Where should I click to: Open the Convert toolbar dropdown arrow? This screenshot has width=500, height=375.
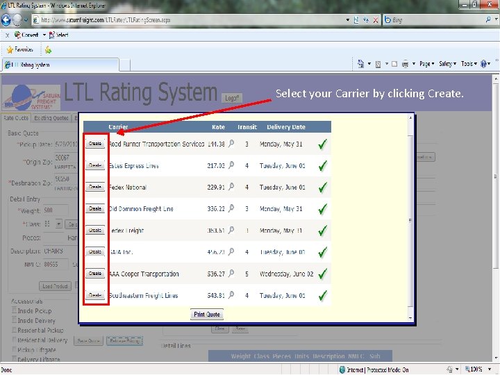tap(44, 35)
